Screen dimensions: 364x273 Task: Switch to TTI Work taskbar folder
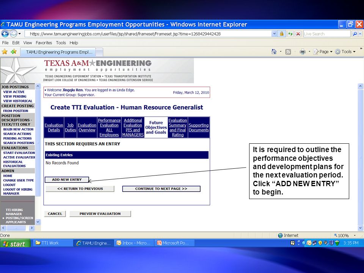(53, 243)
